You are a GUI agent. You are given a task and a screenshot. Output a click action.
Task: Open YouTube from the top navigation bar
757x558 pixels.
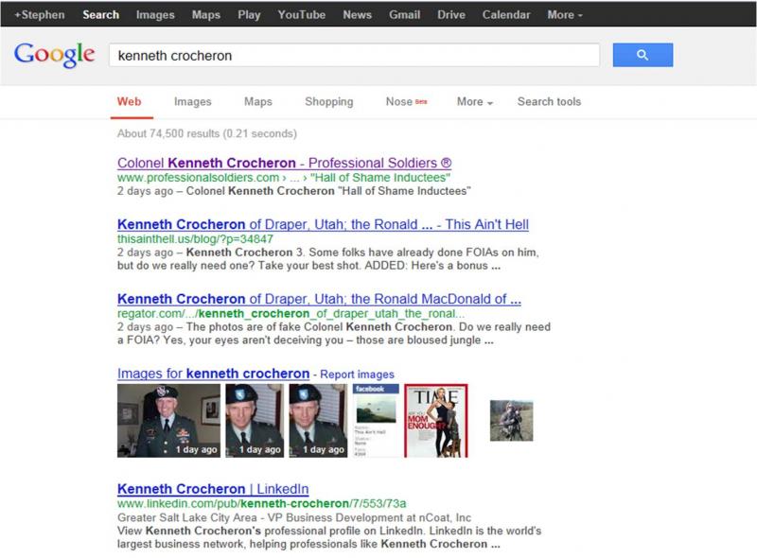click(x=301, y=14)
